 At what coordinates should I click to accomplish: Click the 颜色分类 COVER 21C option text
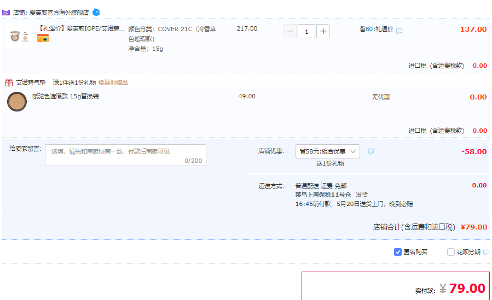pos(172,34)
